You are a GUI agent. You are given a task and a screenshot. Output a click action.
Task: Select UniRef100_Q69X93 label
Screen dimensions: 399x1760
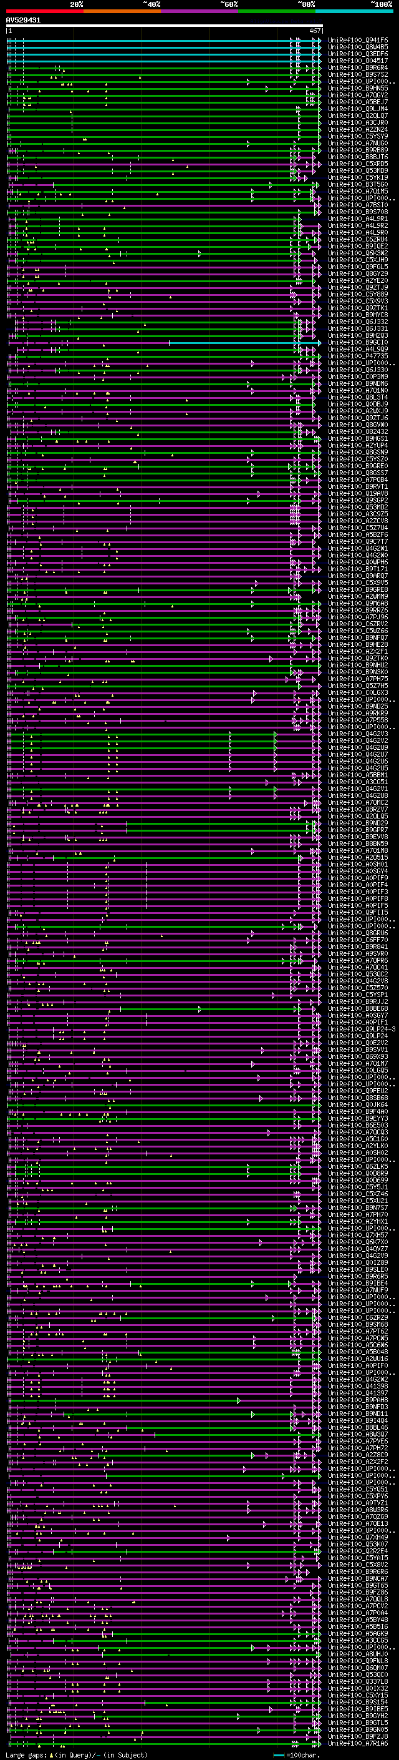point(358,1056)
